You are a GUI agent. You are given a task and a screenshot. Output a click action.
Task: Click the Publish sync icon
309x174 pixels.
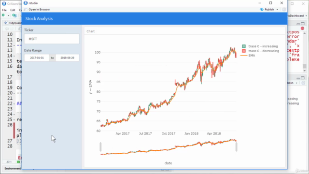262,10
